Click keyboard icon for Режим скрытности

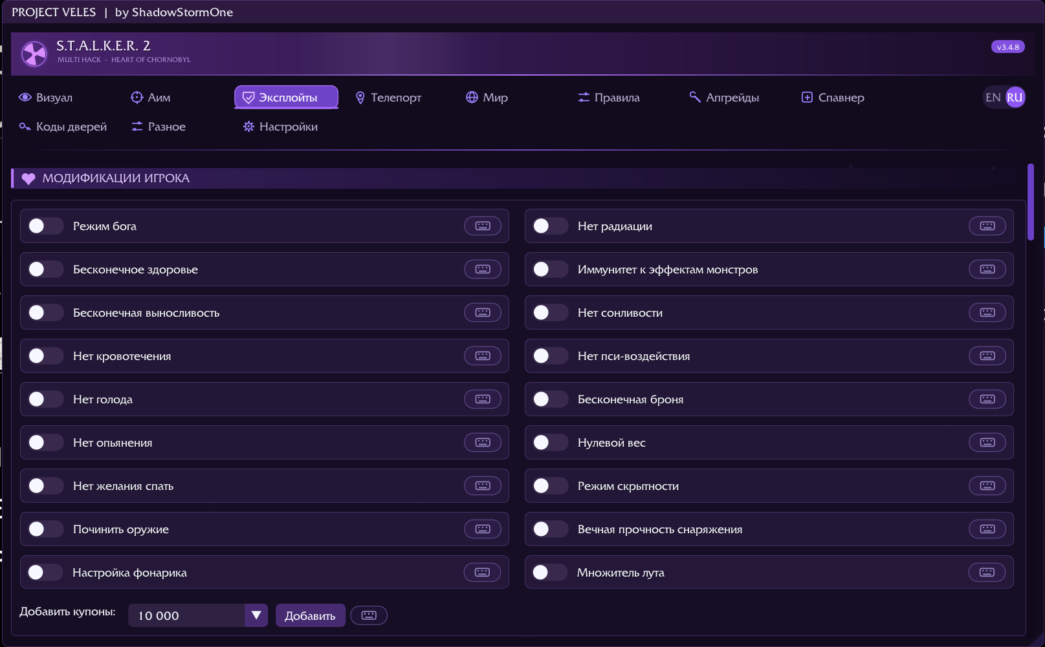(987, 485)
